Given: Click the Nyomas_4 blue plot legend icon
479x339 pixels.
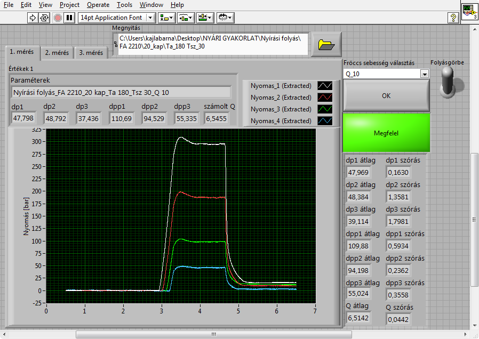Looking at the screenshot, I should point(325,120).
